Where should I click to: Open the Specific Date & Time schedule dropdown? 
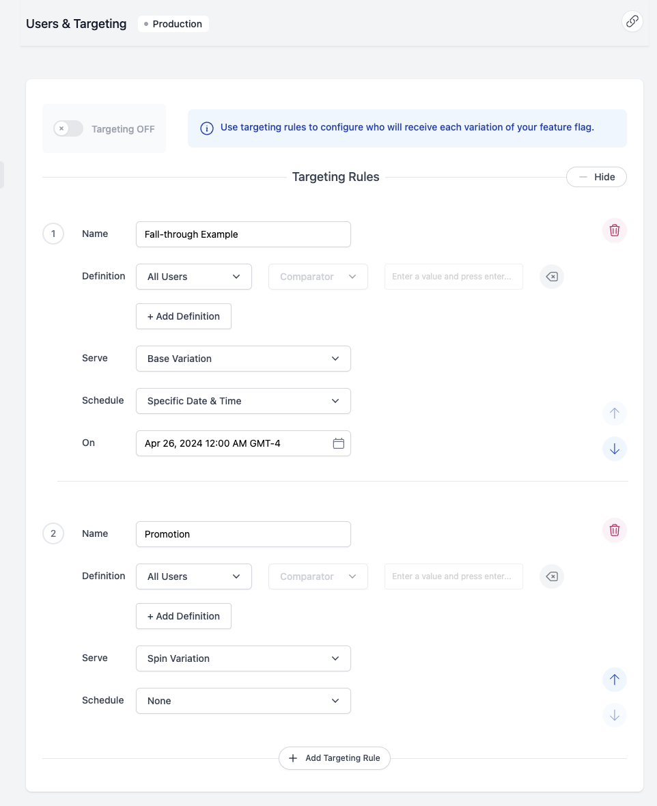(243, 401)
